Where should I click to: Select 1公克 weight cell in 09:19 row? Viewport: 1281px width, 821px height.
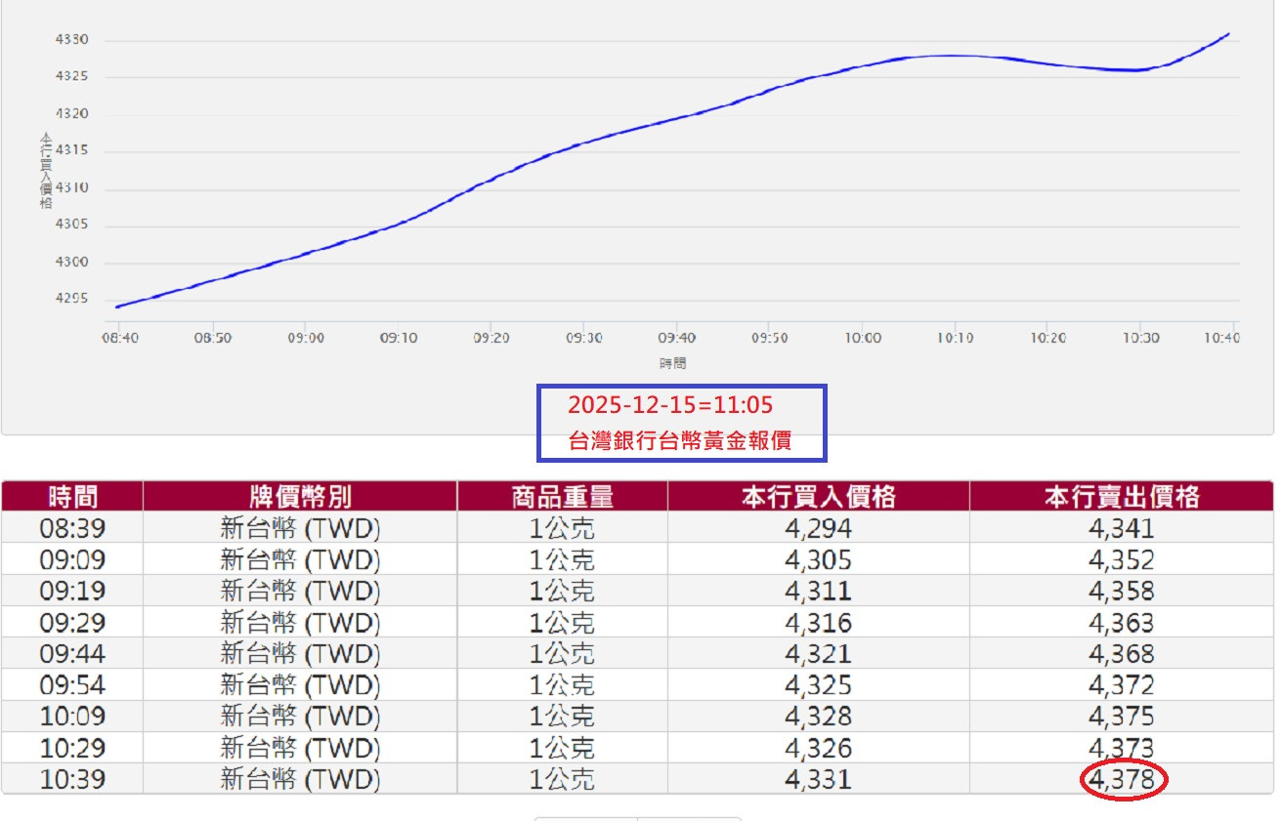tap(562, 592)
